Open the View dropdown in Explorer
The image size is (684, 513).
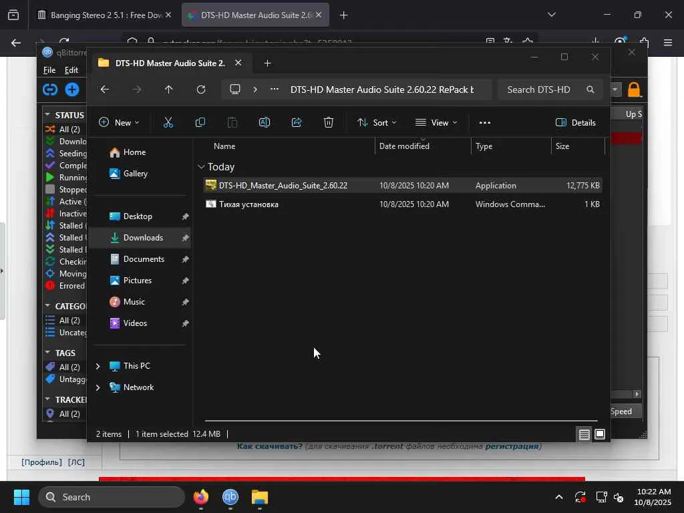[436, 123]
